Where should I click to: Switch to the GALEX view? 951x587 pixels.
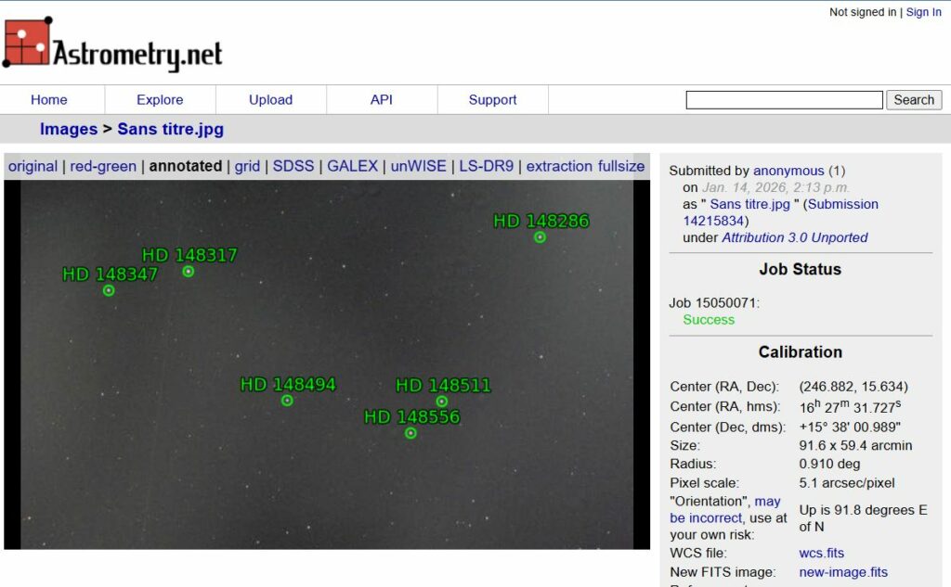tap(353, 167)
